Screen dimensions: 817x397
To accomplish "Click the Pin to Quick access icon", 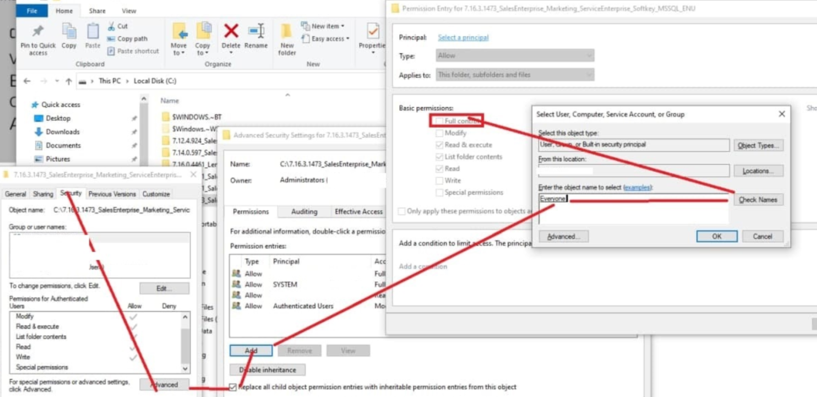I will pos(38,32).
